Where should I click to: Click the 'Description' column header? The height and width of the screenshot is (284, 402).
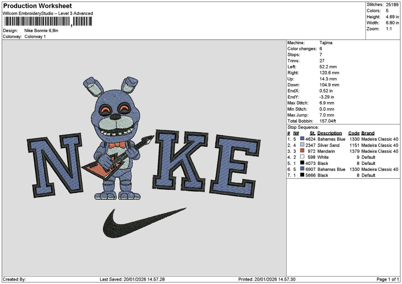(329, 133)
